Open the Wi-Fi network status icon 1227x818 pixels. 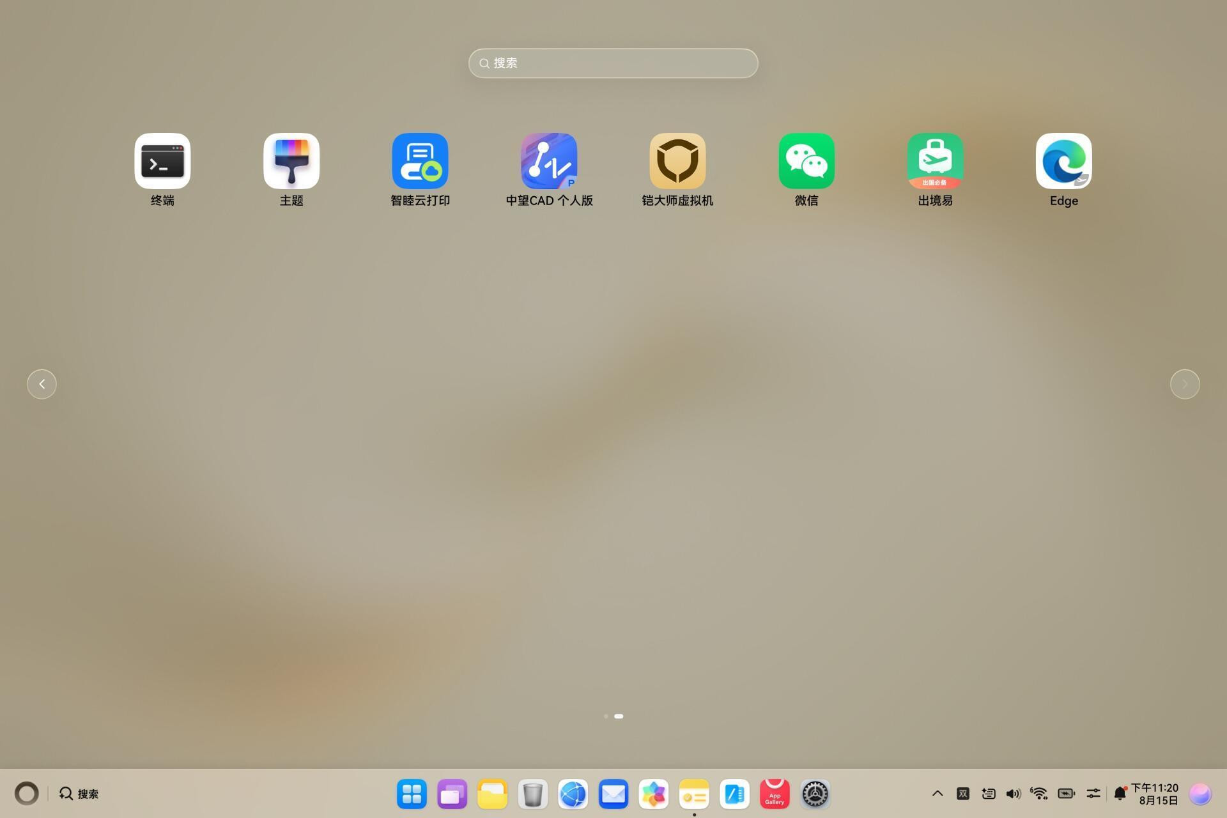1039,794
